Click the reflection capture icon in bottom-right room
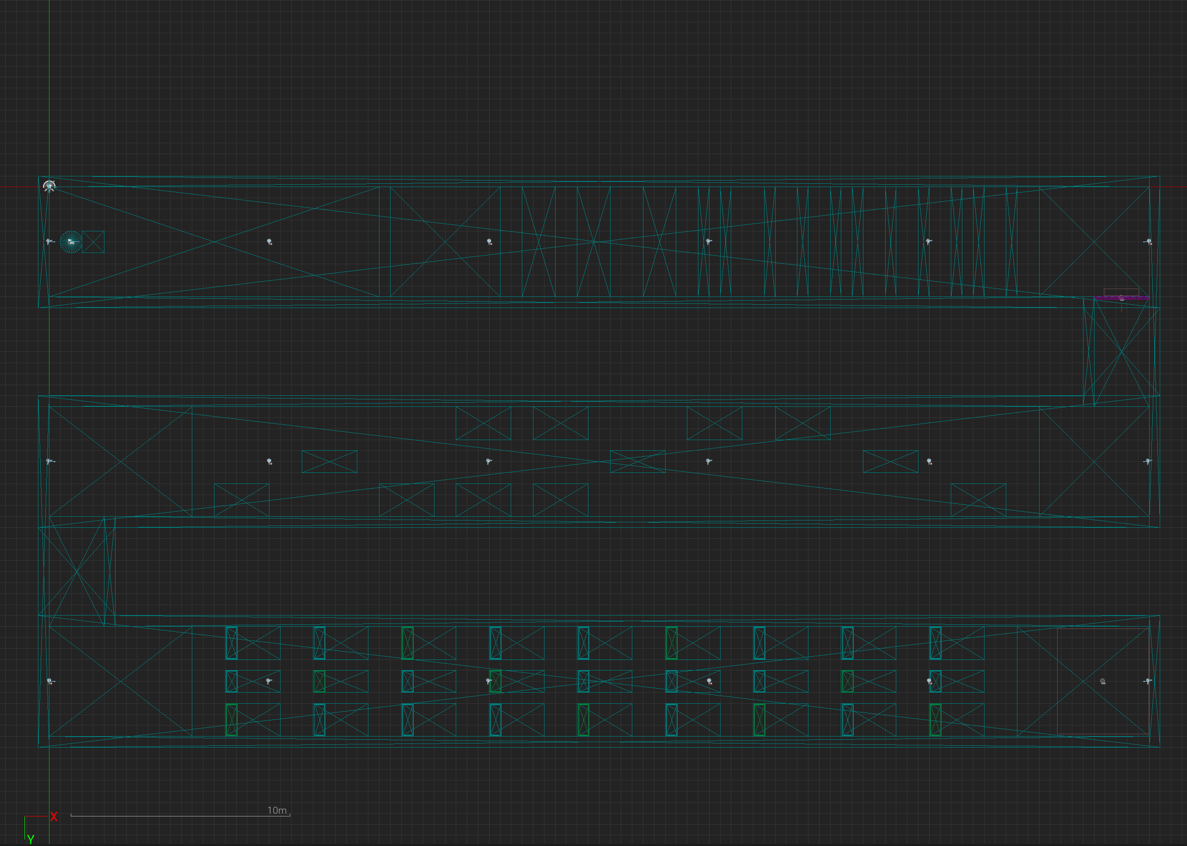1187x846 pixels. [1102, 682]
